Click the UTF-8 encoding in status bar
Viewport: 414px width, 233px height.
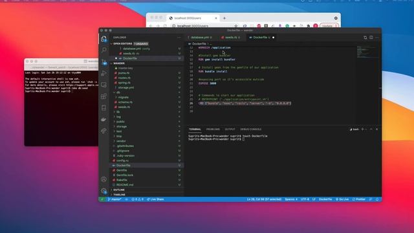[x=305, y=199]
